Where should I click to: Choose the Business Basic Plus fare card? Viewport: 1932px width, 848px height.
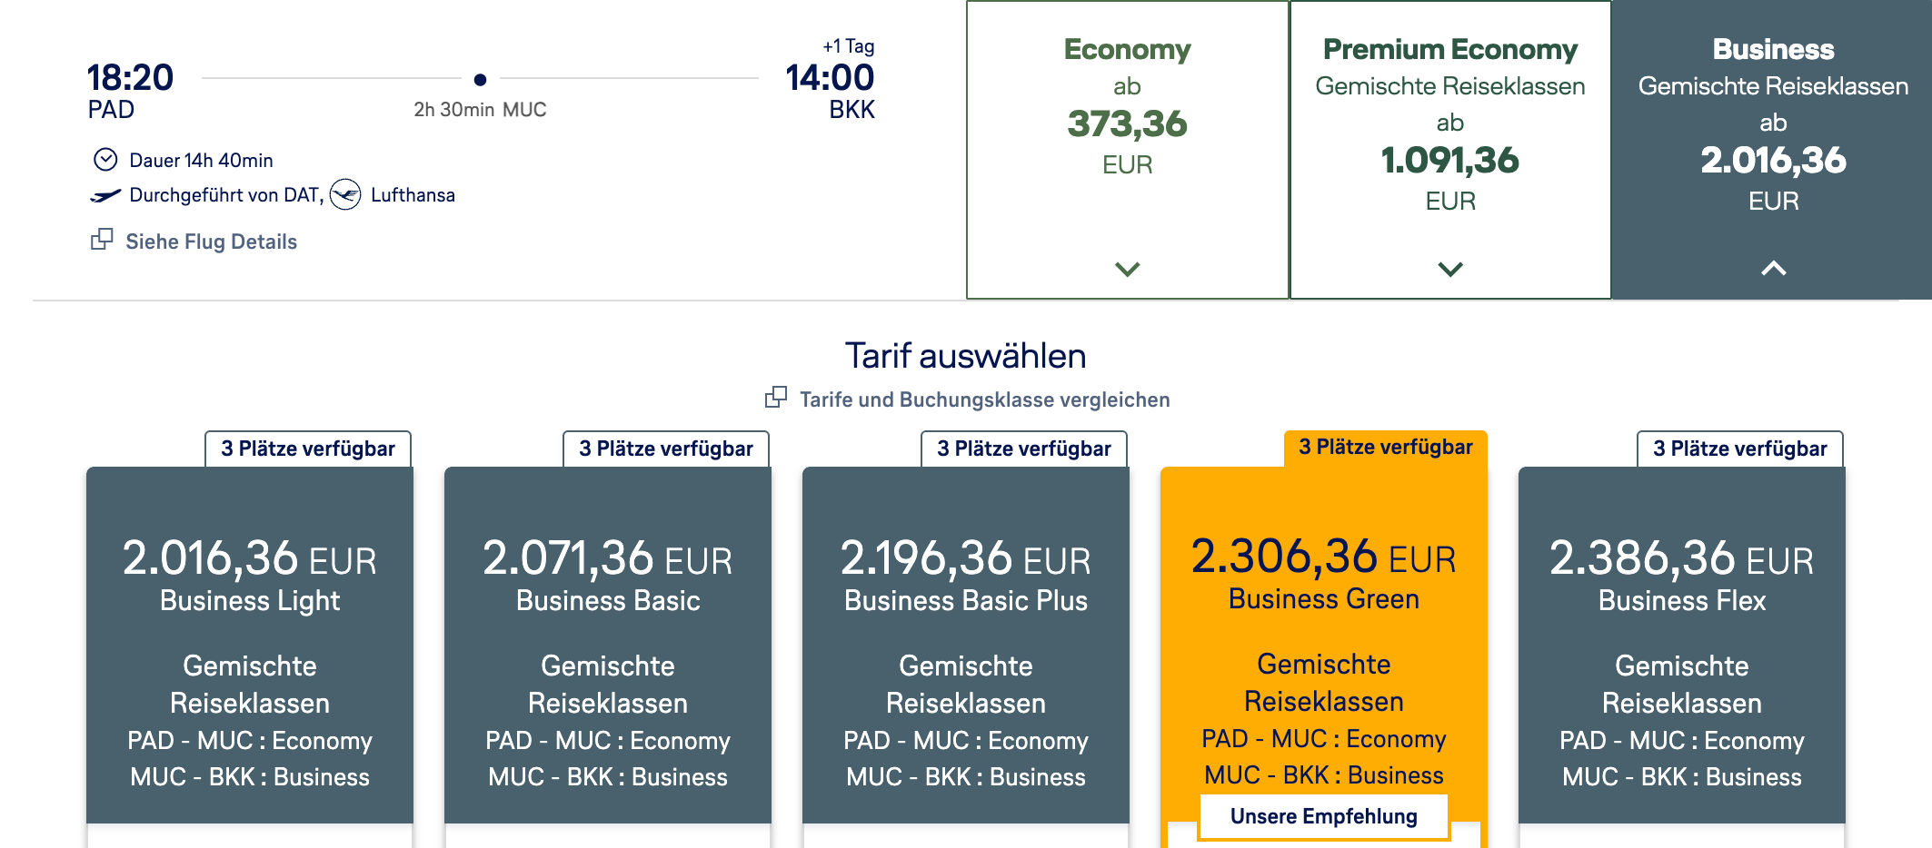pyautogui.click(x=966, y=645)
